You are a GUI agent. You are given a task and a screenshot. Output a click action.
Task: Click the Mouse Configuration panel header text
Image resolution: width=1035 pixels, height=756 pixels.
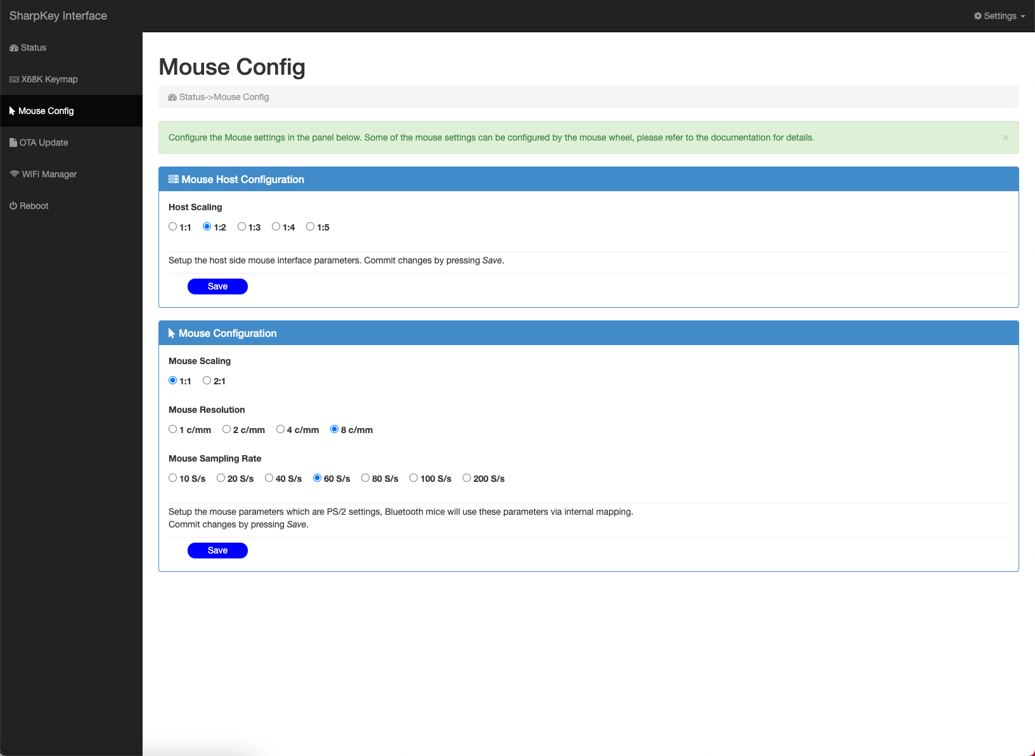pos(228,334)
